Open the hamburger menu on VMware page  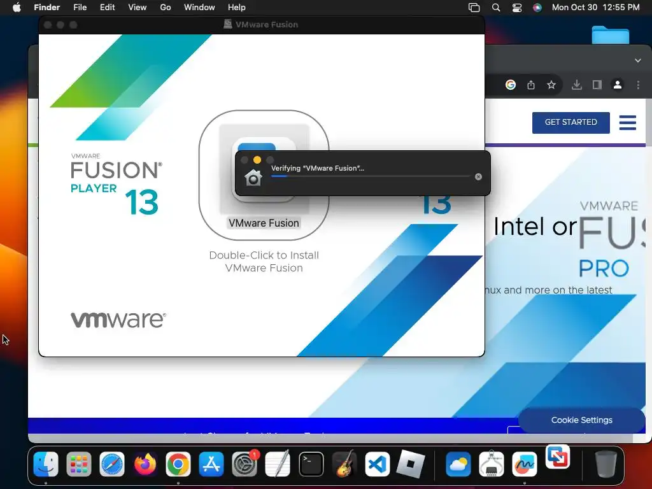[x=627, y=123]
